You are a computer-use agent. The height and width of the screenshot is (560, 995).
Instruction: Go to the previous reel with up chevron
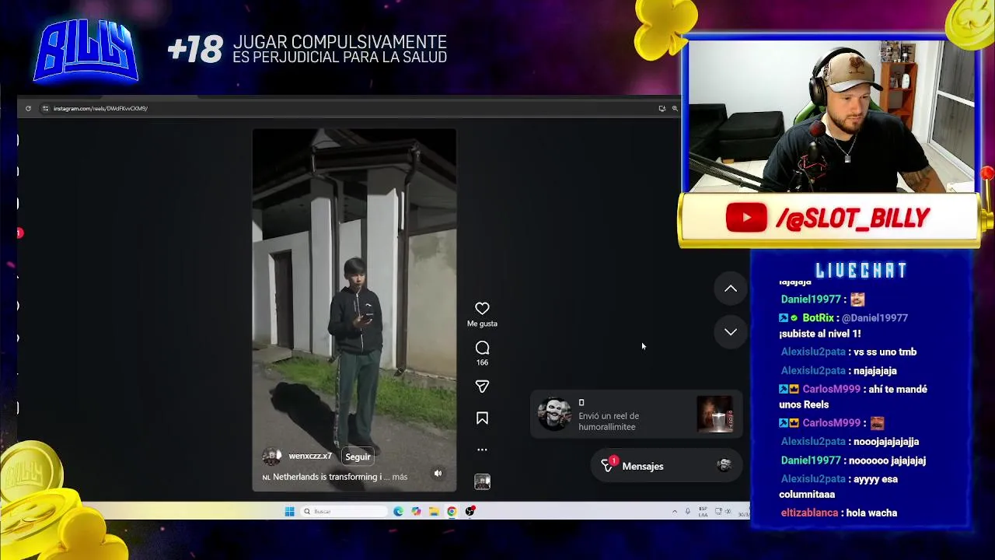(731, 289)
